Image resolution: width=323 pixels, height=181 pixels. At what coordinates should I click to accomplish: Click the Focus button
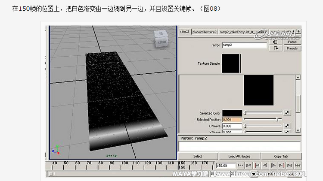292,42
